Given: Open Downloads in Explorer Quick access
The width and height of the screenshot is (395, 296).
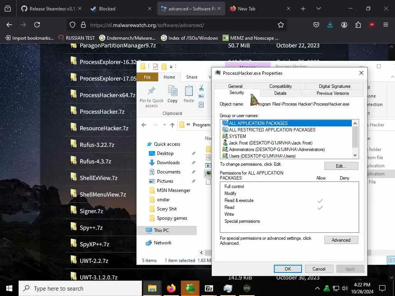Looking at the screenshot, I should pyautogui.click(x=168, y=162).
